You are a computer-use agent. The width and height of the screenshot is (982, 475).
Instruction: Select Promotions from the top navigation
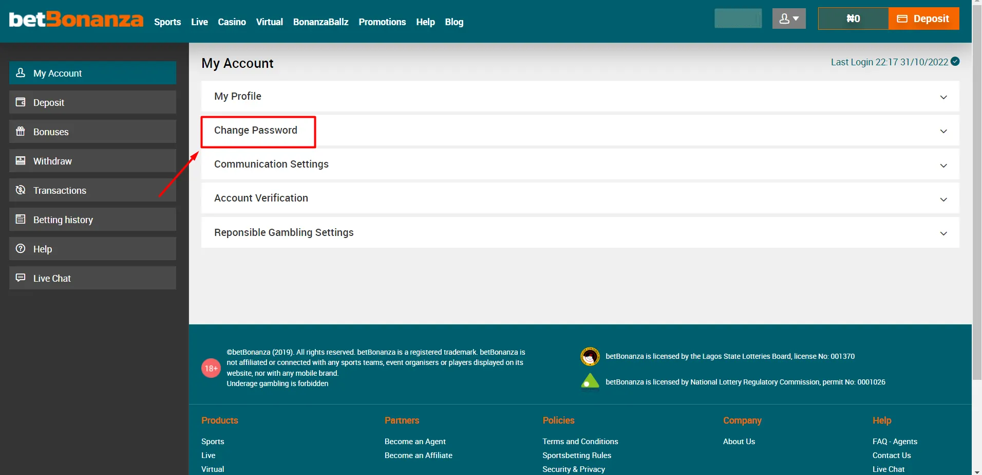(382, 22)
